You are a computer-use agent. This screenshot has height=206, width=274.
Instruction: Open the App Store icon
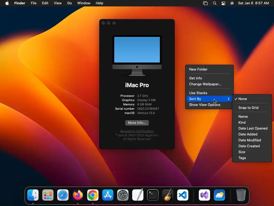pos(108,195)
